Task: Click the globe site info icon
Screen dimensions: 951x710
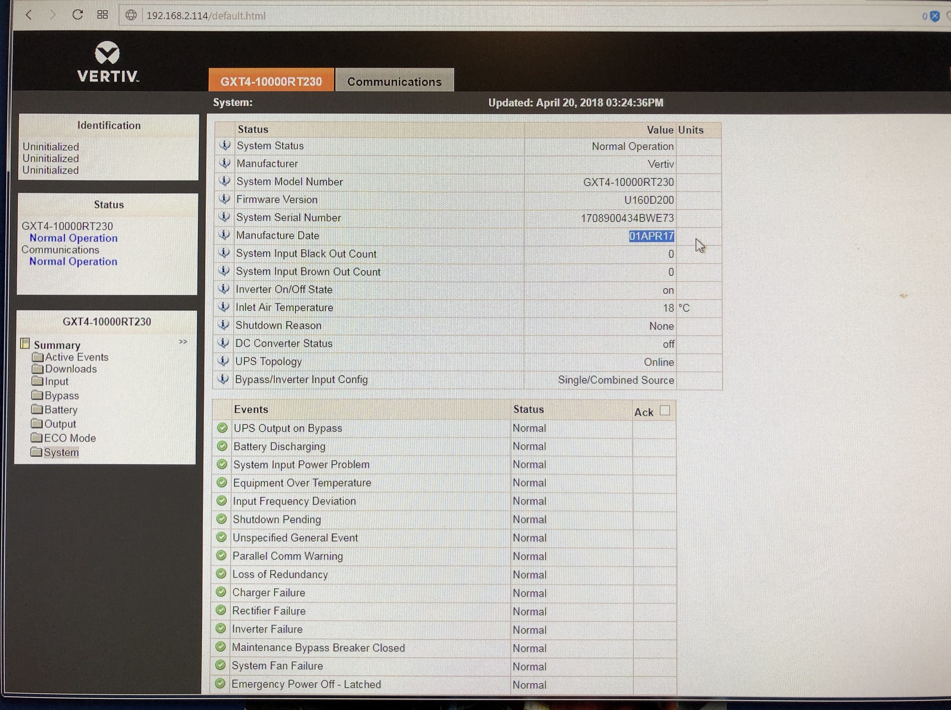Action: click(x=131, y=15)
